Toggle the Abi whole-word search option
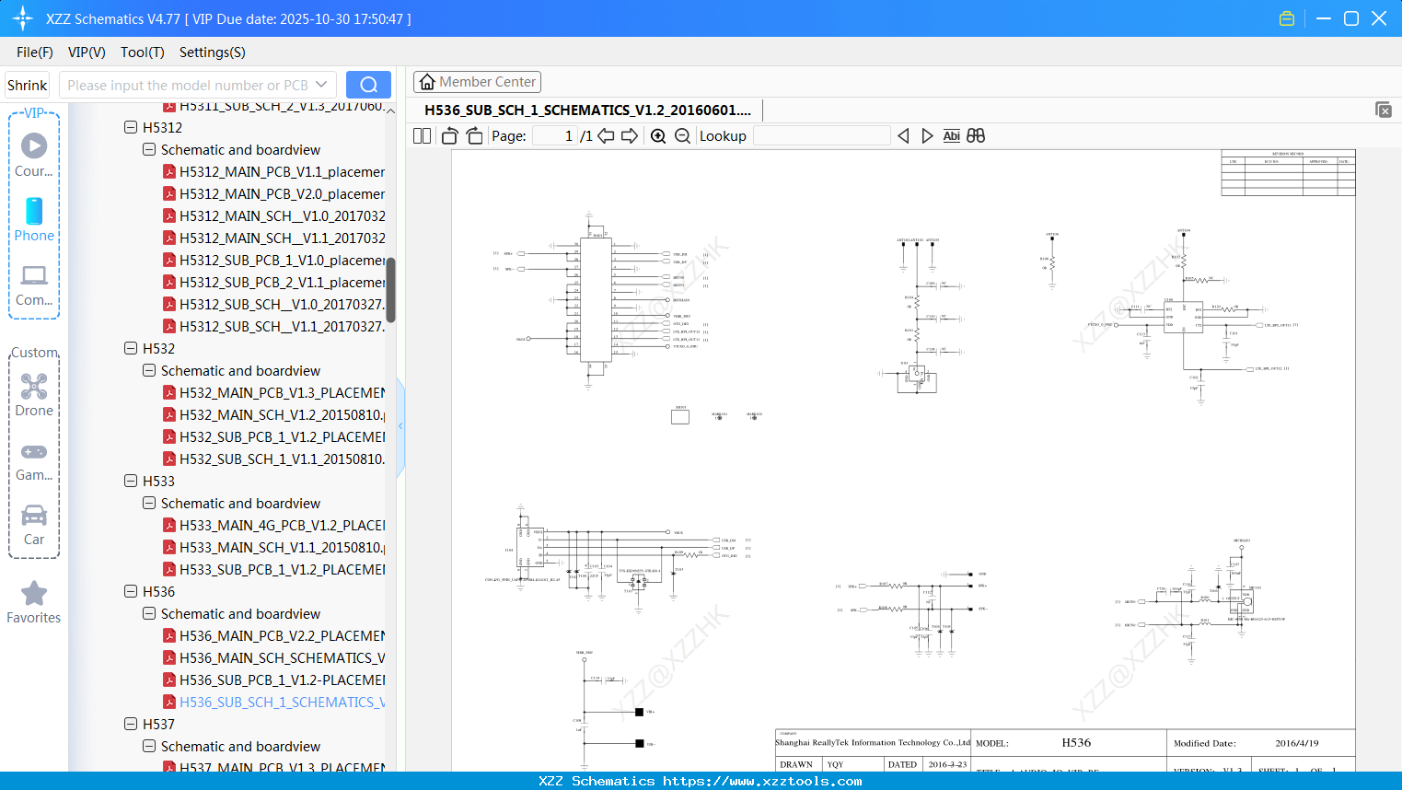1402x790 pixels. pos(951,135)
